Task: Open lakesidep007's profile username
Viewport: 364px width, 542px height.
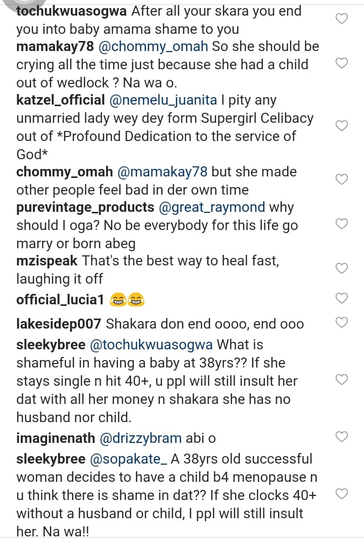Action: (x=59, y=324)
